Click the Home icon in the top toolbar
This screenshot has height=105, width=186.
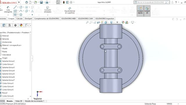(x=26, y=2)
